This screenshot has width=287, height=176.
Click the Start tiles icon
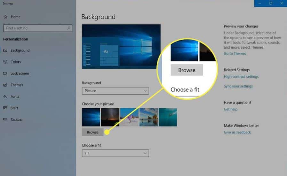click(x=5, y=108)
